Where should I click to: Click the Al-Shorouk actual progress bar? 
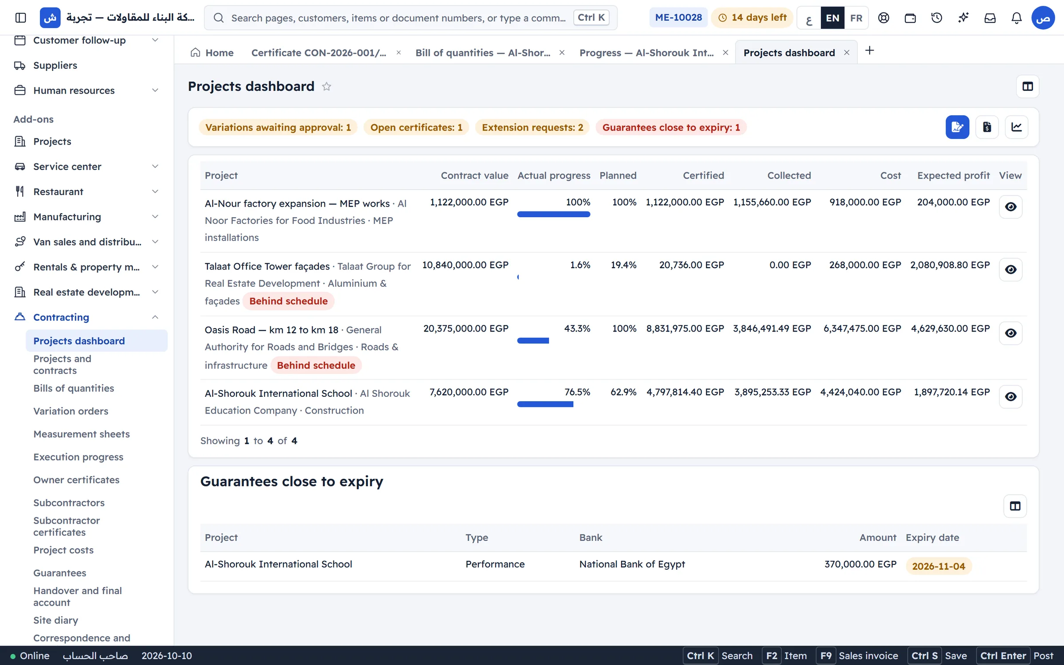(545, 404)
